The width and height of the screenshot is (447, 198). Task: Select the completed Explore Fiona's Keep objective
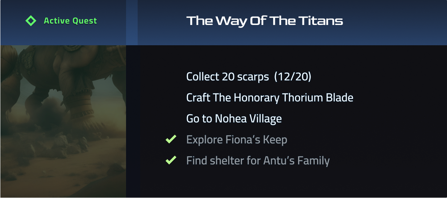click(x=237, y=140)
